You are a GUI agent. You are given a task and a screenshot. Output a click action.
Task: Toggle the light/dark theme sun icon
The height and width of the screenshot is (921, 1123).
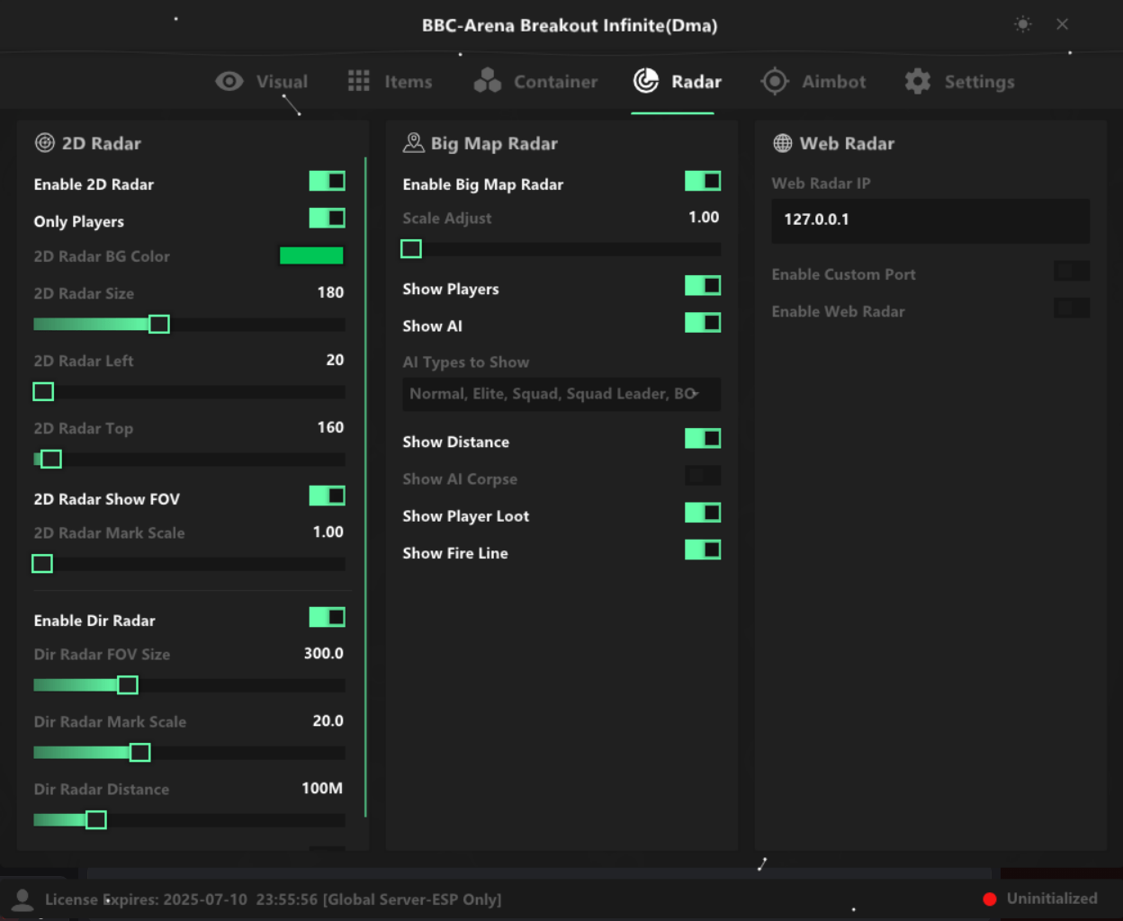[x=1023, y=24]
